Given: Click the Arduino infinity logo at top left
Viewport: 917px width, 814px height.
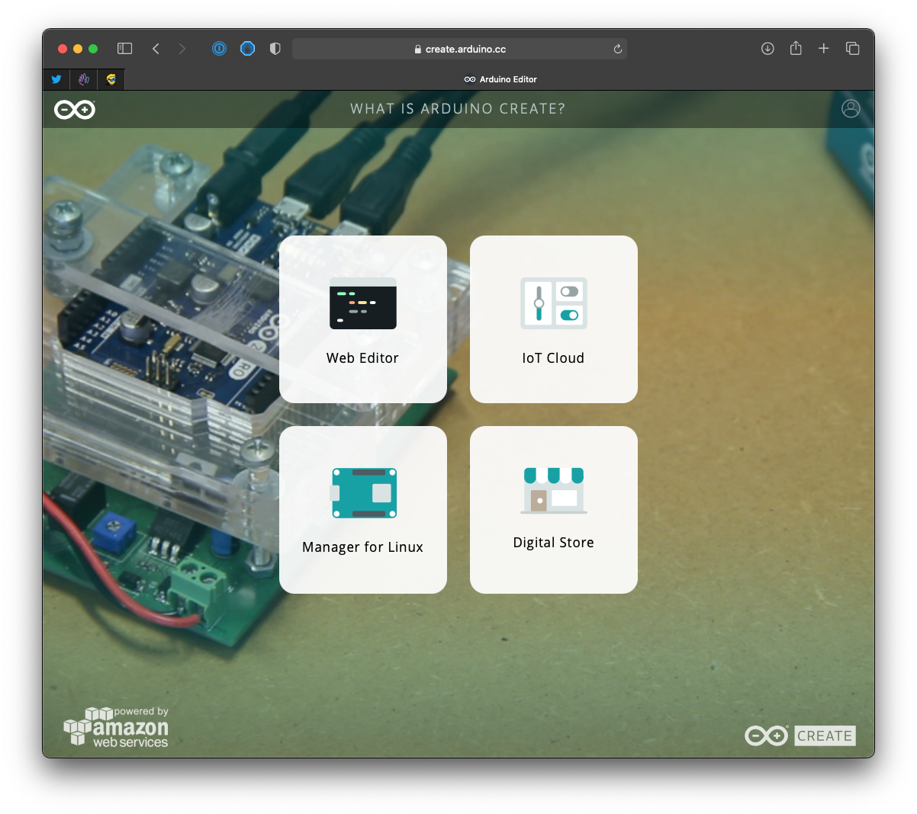Looking at the screenshot, I should click(x=75, y=110).
